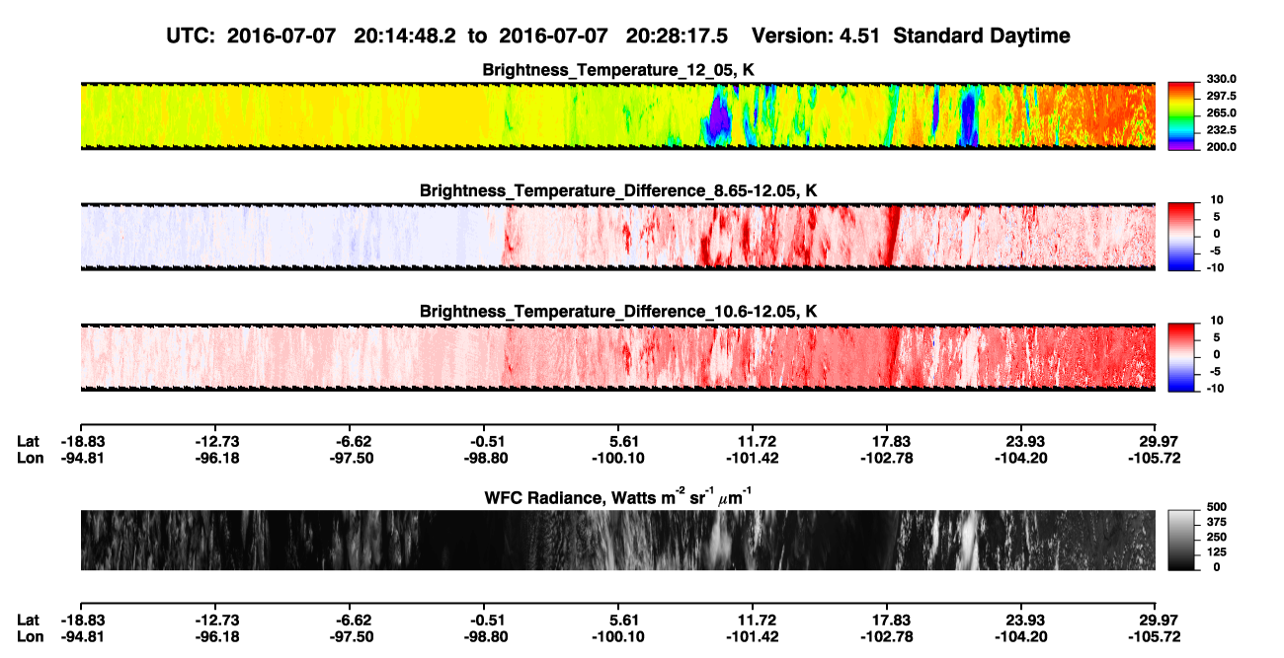Click 'Standard Daytime' in the header
Image resolution: width=1284 pixels, height=658 pixels.
coord(981,36)
